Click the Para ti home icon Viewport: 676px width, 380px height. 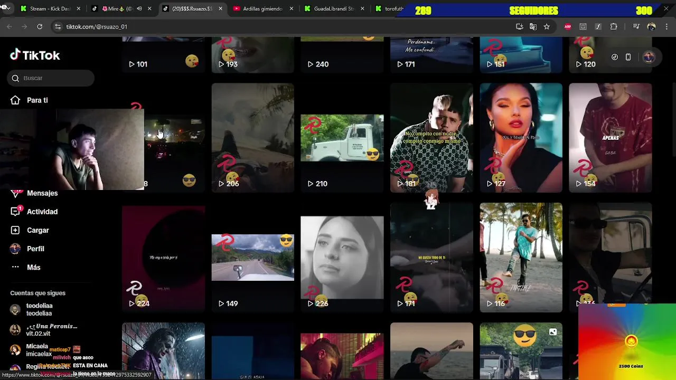tap(15, 100)
